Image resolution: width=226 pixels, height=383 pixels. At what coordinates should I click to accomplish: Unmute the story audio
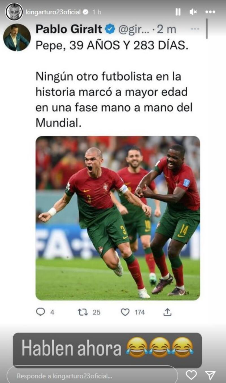[x=194, y=12]
